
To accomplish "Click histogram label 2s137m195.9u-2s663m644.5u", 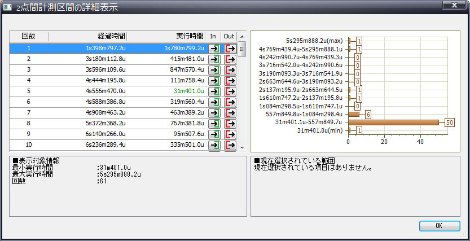I will pos(301,90).
